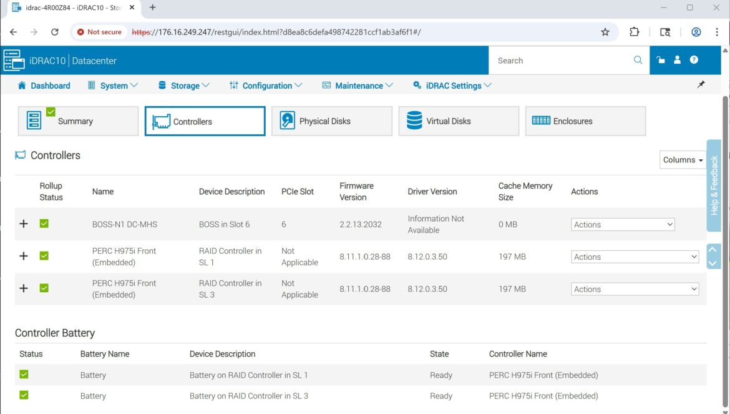Image resolution: width=730 pixels, height=414 pixels.
Task: Open Actions dropdown for RAID Controller SL 3
Action: pos(635,289)
